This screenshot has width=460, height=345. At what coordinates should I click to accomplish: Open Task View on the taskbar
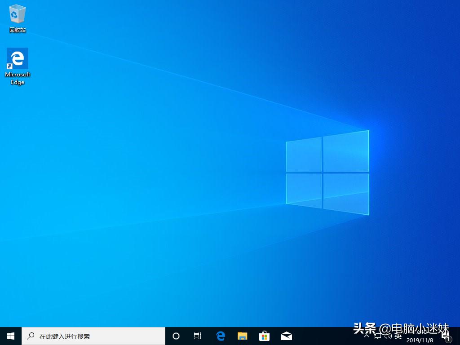coord(198,336)
